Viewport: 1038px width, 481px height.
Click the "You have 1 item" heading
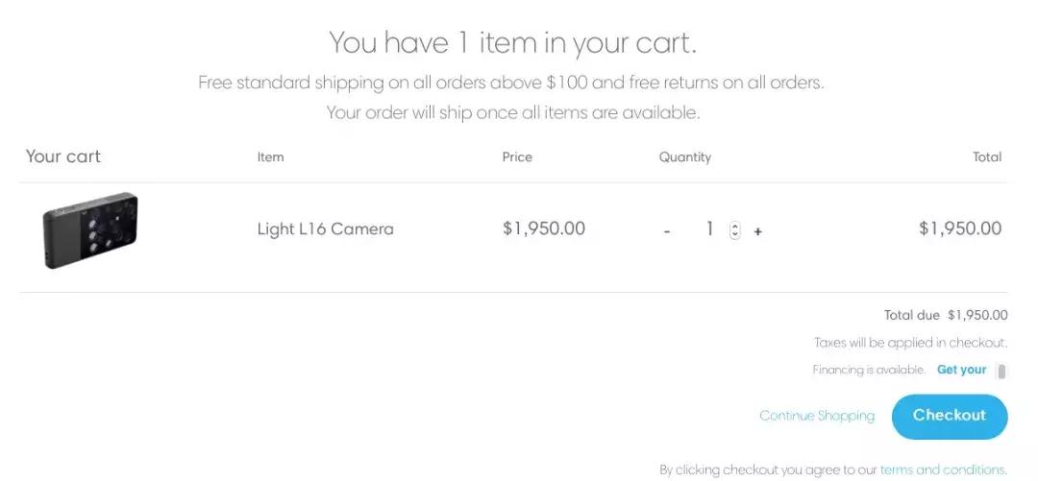pyautogui.click(x=512, y=42)
